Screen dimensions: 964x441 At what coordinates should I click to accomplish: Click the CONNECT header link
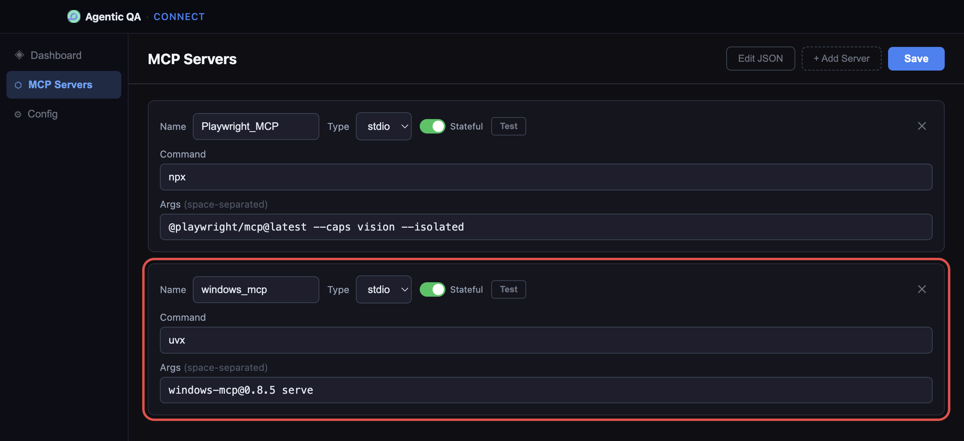tap(179, 17)
